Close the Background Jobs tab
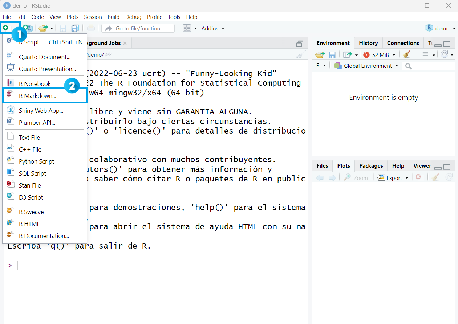458x324 pixels. click(125, 43)
